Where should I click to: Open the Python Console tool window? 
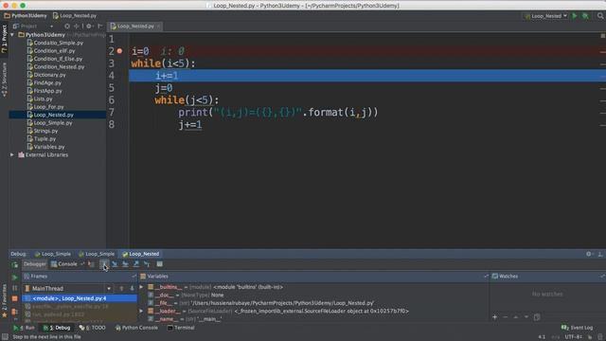[136, 328]
